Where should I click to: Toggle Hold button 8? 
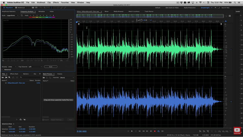tap(53, 15)
